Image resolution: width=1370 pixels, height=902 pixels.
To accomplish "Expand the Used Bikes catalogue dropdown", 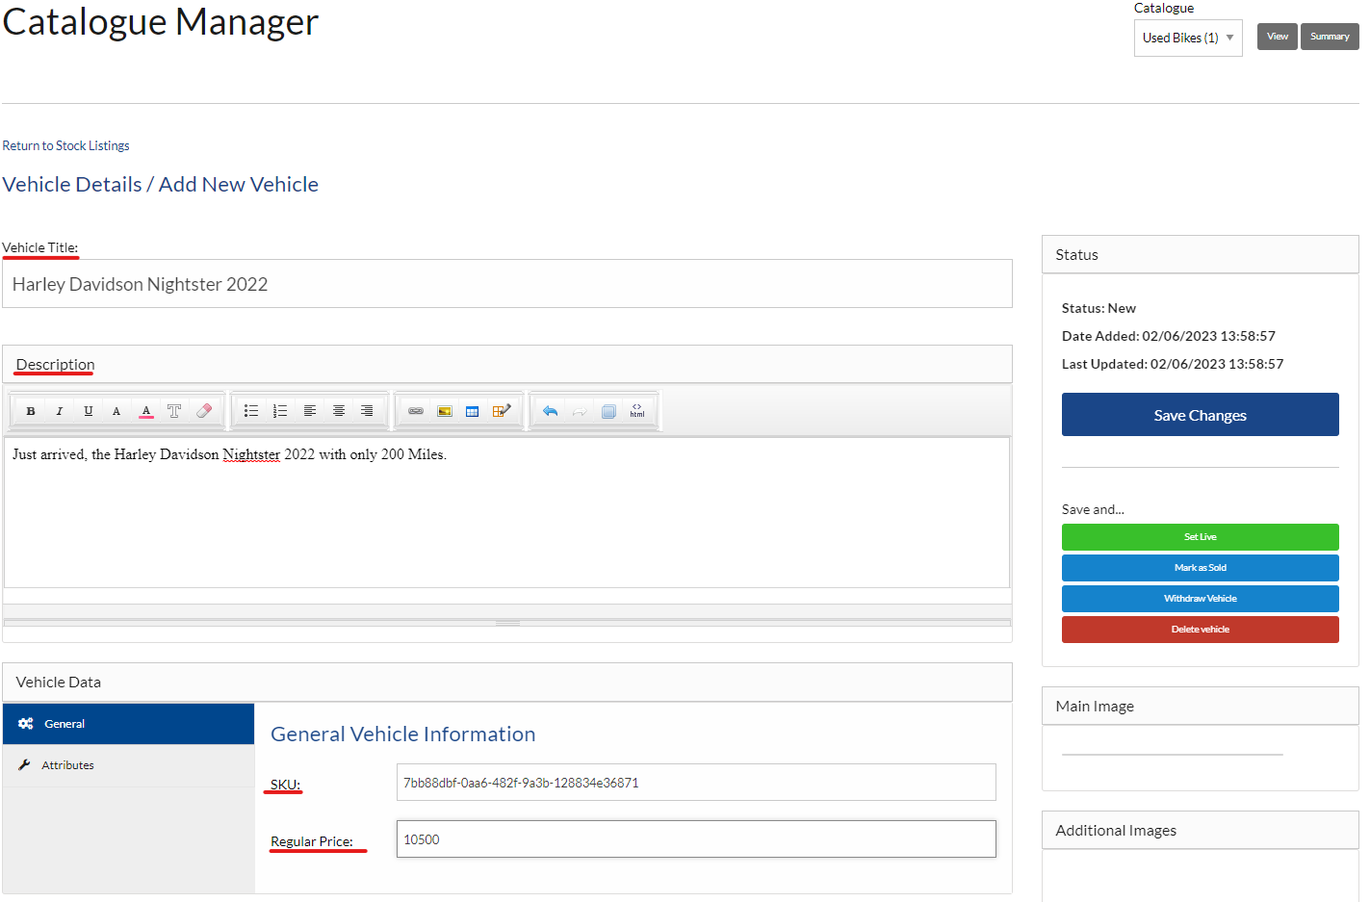I will [x=1187, y=39].
